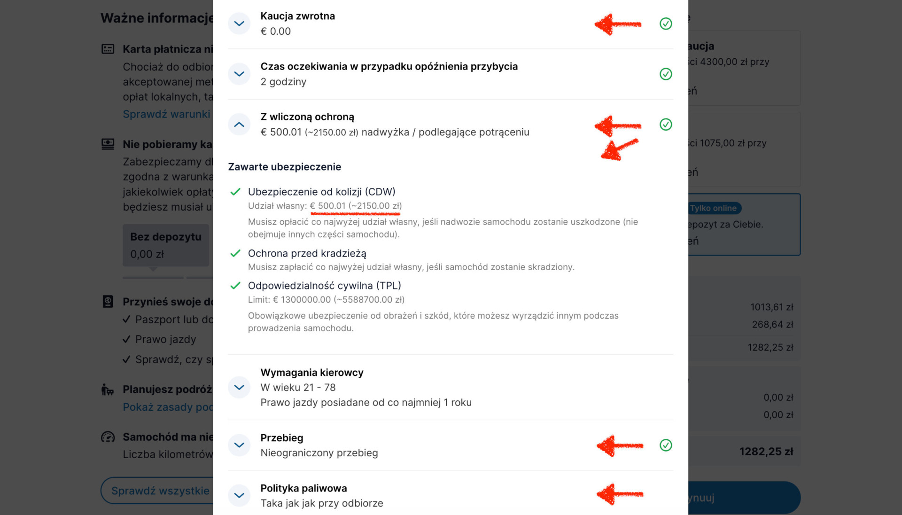This screenshot has height=515, width=902.
Task: Click cash icon next to Nie pobieramy
Action: click(x=108, y=144)
